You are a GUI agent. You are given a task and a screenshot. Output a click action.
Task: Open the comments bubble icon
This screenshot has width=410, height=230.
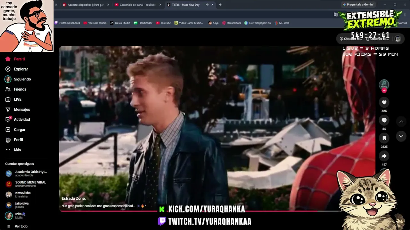click(x=384, y=120)
